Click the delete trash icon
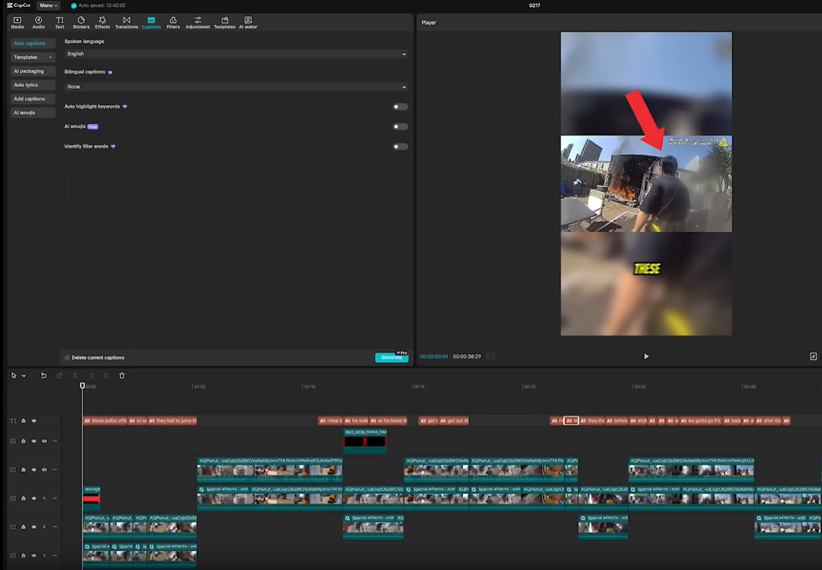 point(122,375)
